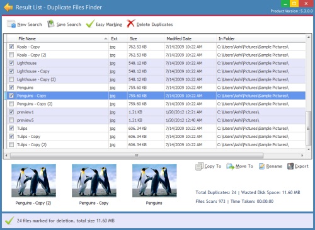Tick the preview5 file checkbox
Image resolution: width=315 pixels, height=230 pixels.
[11, 120]
